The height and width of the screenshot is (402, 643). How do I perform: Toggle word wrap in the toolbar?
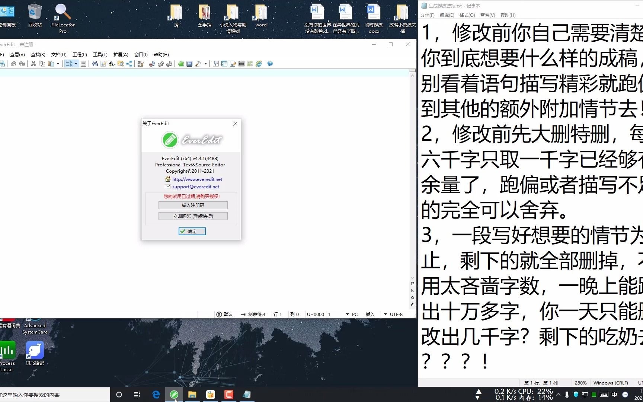(69, 64)
